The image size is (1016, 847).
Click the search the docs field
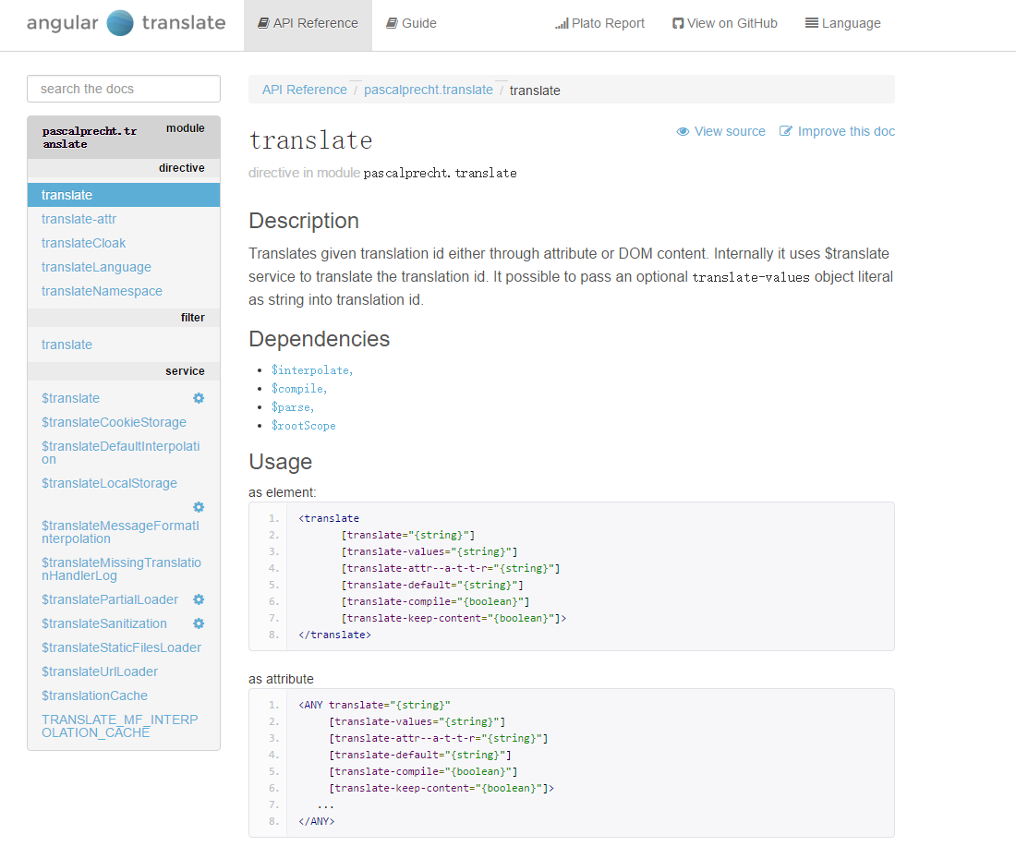point(123,89)
